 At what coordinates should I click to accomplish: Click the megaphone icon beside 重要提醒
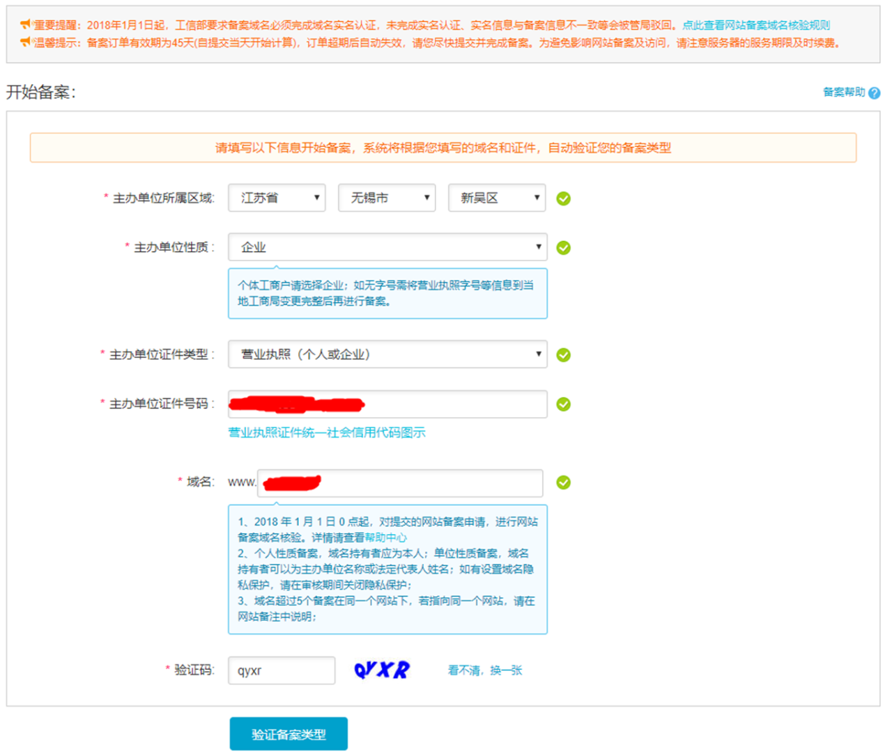click(x=26, y=24)
